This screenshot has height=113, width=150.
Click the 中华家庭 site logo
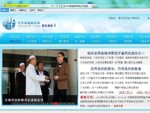9,23
